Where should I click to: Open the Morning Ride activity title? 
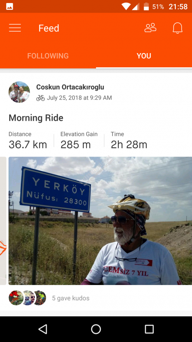(x=36, y=118)
